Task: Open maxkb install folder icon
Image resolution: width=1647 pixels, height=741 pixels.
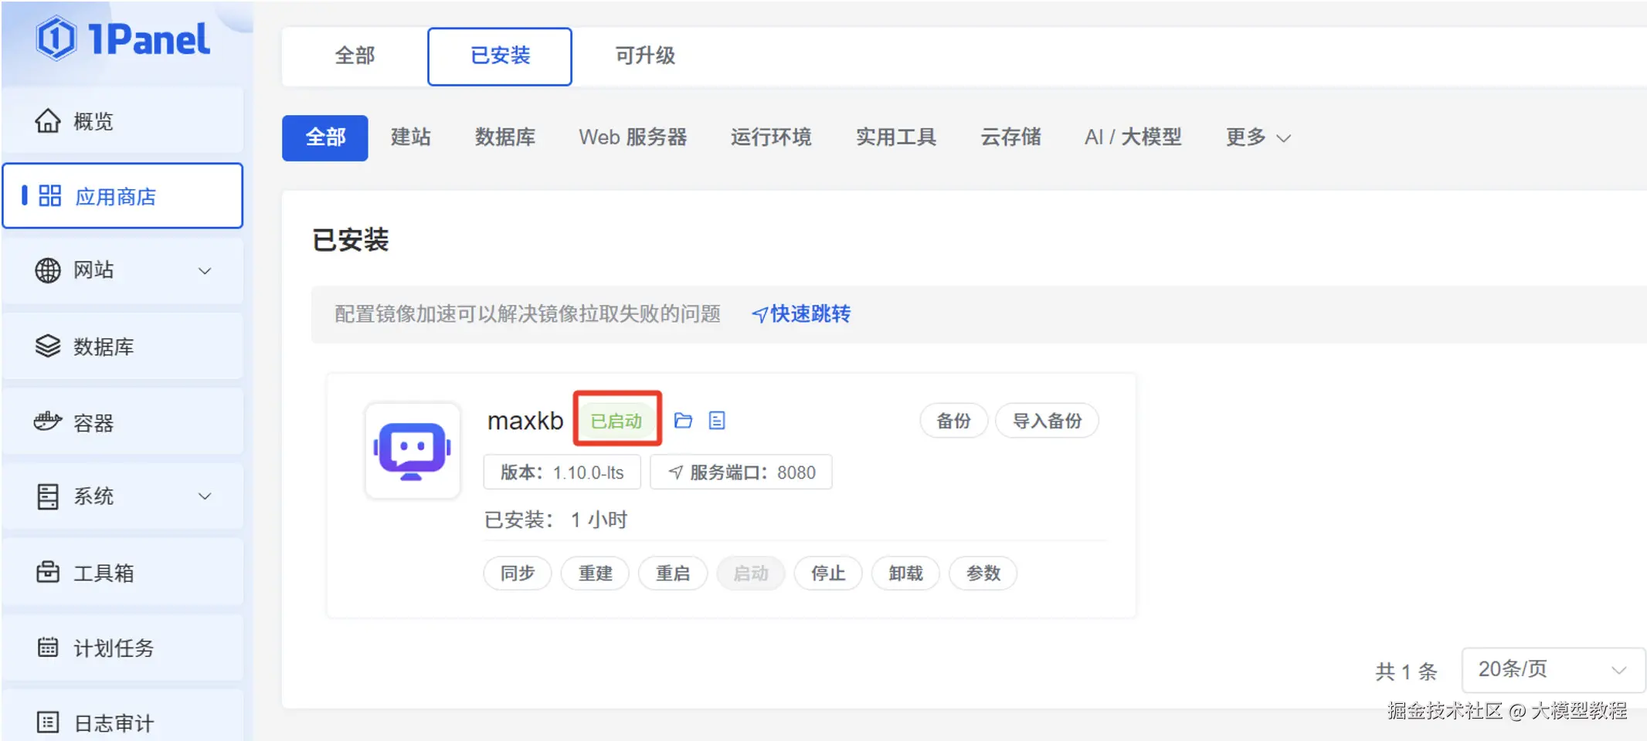Action: 683,421
